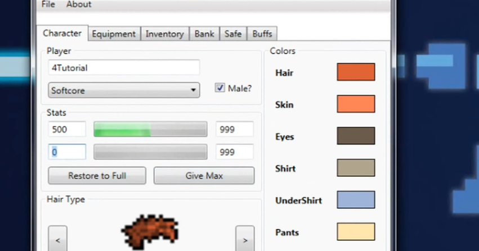The width and height of the screenshot is (479, 251).
Task: Open the UnderShirt color swatch
Action: 356,199
